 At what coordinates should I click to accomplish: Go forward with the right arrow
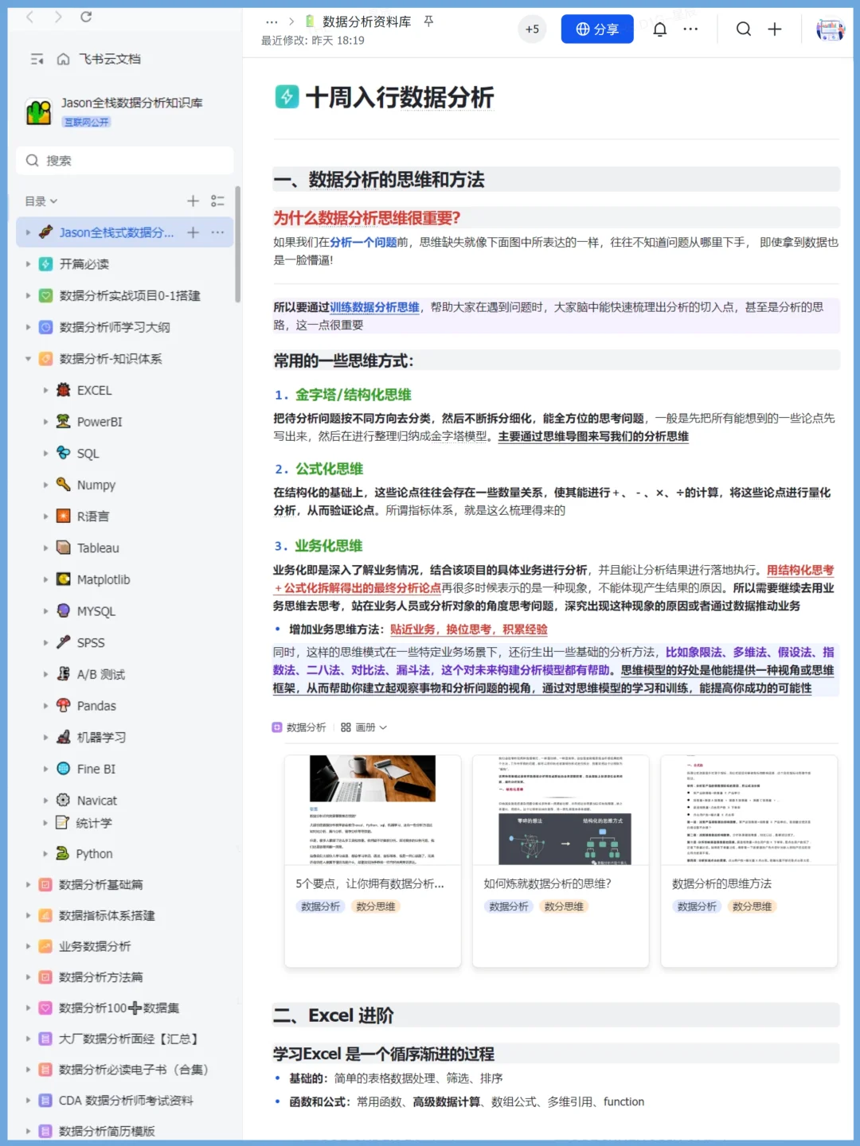point(58,17)
